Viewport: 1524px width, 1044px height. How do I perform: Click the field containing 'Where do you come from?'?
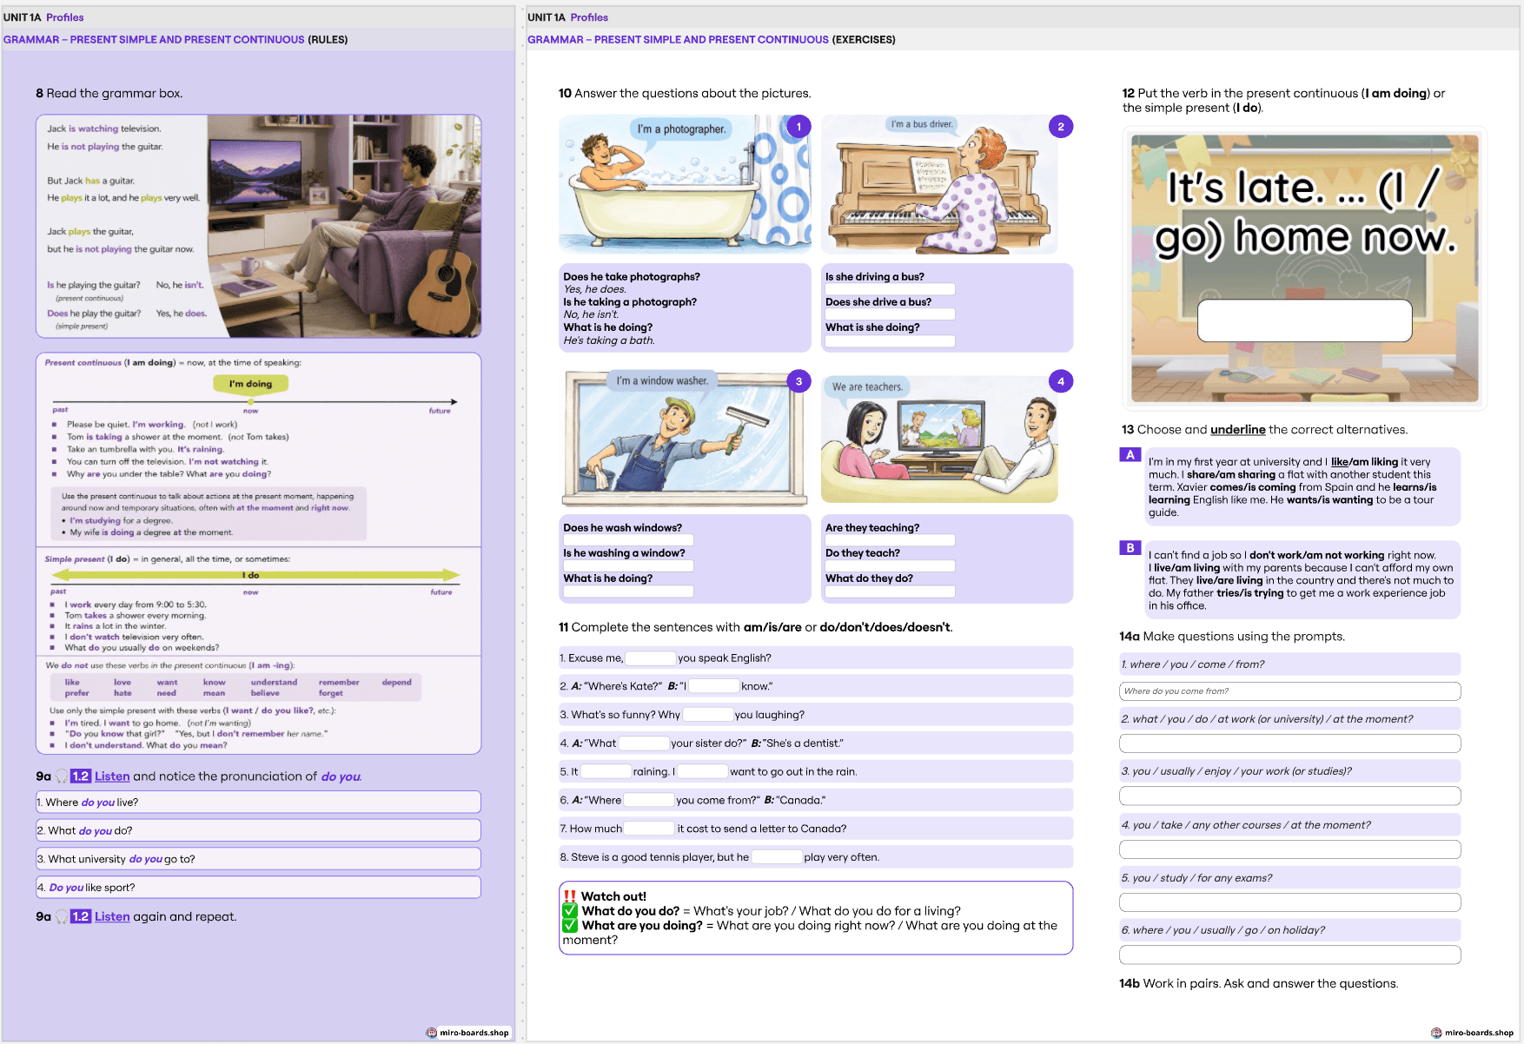click(x=1289, y=691)
